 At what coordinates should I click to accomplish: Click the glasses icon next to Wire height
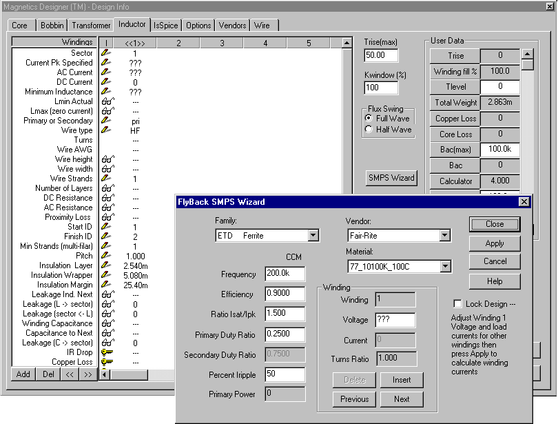point(107,159)
